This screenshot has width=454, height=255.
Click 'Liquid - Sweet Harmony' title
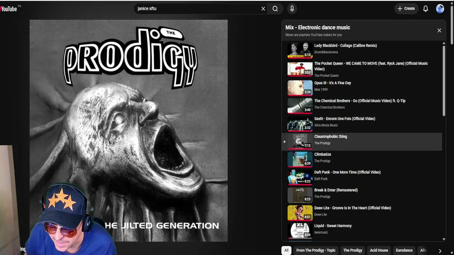pos(333,226)
